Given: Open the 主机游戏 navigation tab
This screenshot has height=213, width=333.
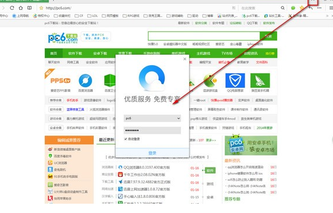Looking at the screenshot, I should point(203,54).
